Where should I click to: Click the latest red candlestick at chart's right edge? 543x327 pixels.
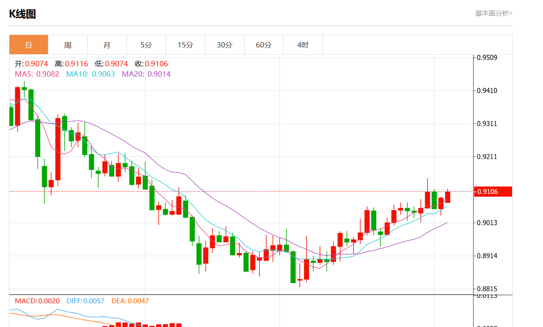point(448,197)
